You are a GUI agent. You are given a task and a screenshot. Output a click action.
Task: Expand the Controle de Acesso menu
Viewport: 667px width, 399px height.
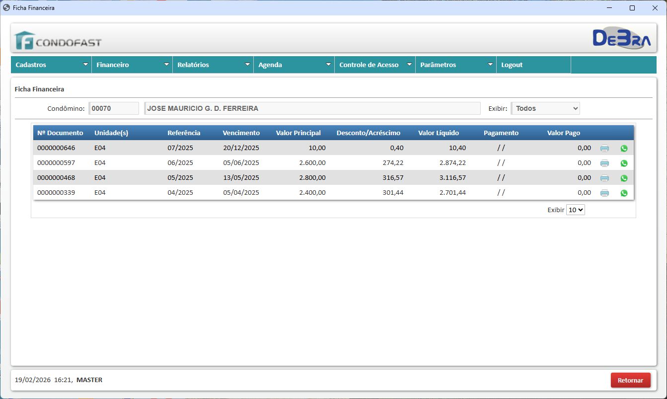pyautogui.click(x=375, y=65)
